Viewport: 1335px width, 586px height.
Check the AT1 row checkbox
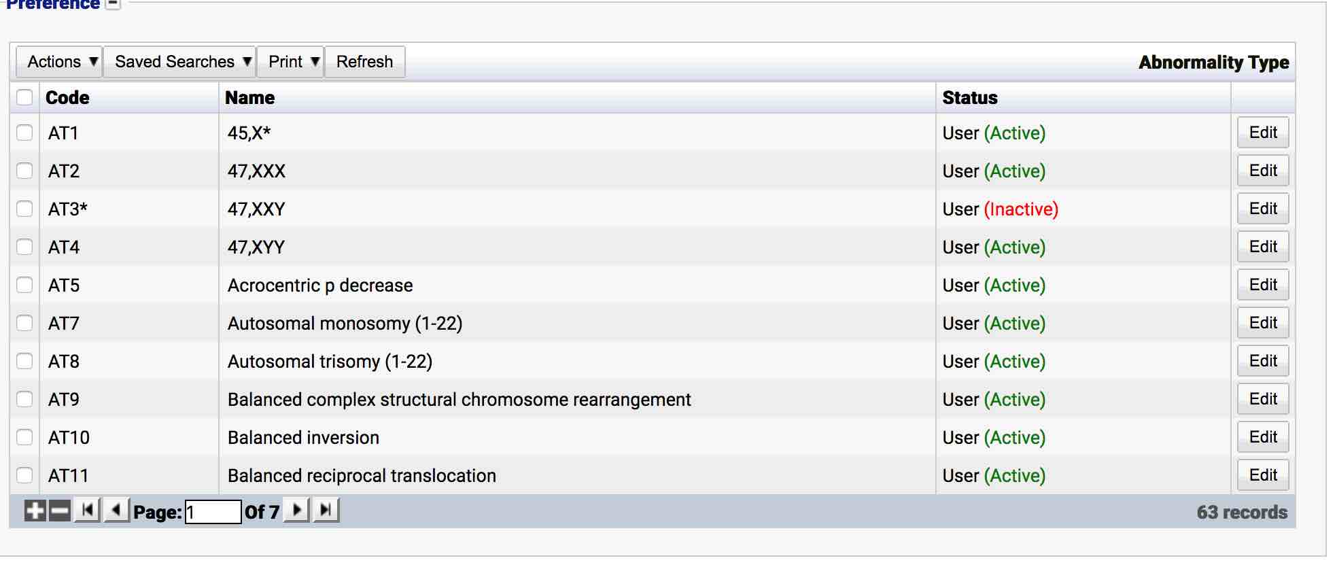[25, 133]
